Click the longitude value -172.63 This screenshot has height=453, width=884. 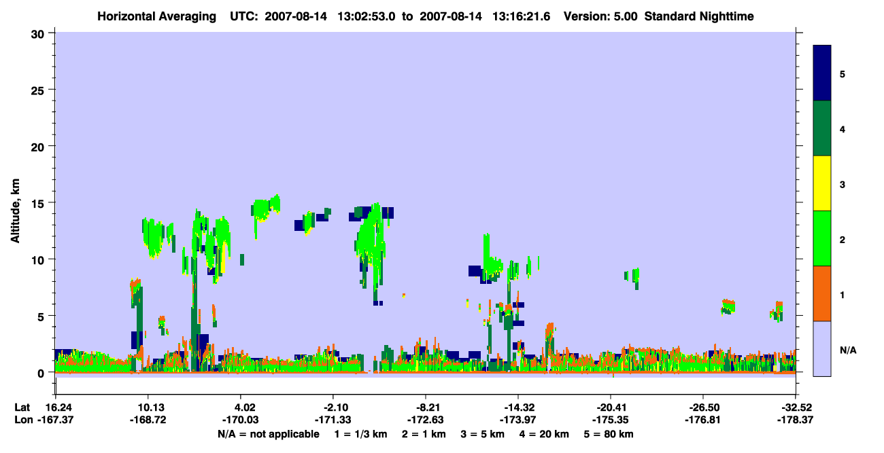[x=426, y=420]
